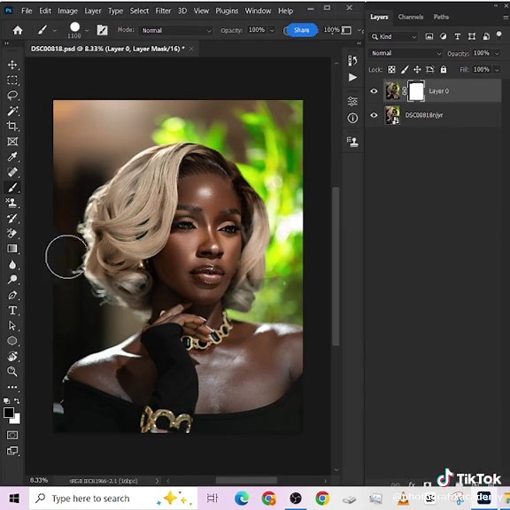This screenshot has width=510, height=510.
Task: Select the Dodge tool
Action: 12,280
